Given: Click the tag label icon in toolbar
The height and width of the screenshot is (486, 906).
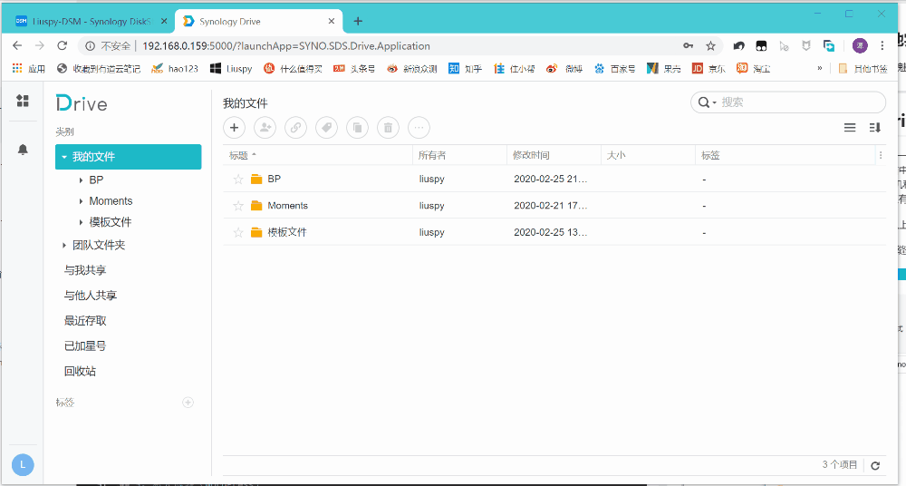Looking at the screenshot, I should click(x=326, y=128).
